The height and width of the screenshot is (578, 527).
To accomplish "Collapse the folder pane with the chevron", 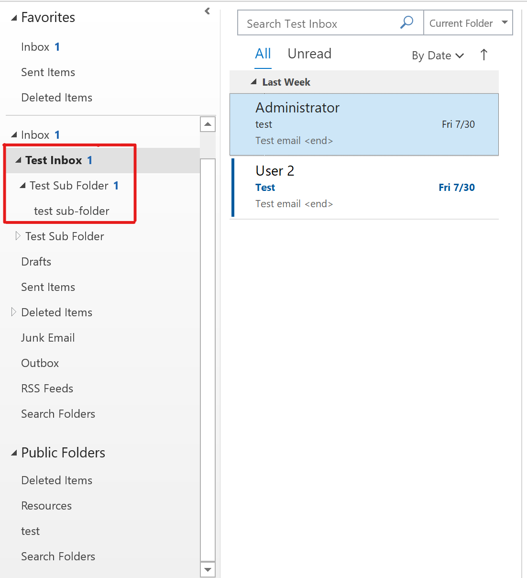I will coord(207,11).
